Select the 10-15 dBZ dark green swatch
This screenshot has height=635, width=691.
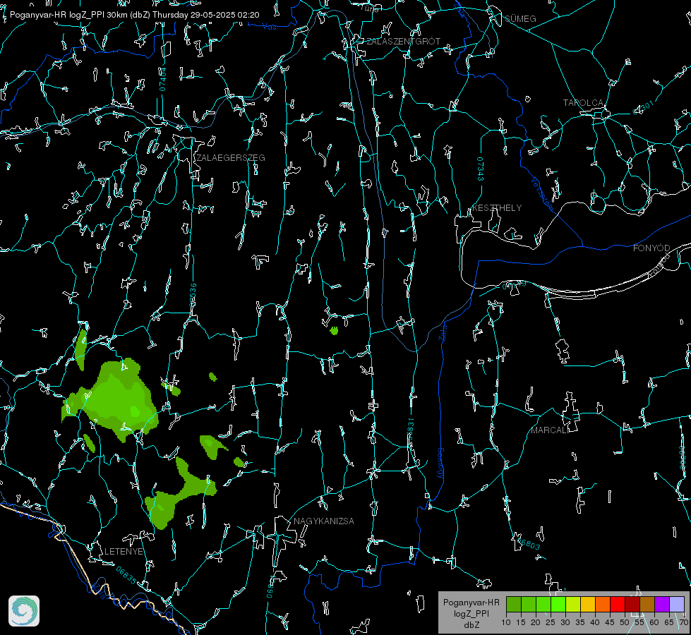point(514,604)
